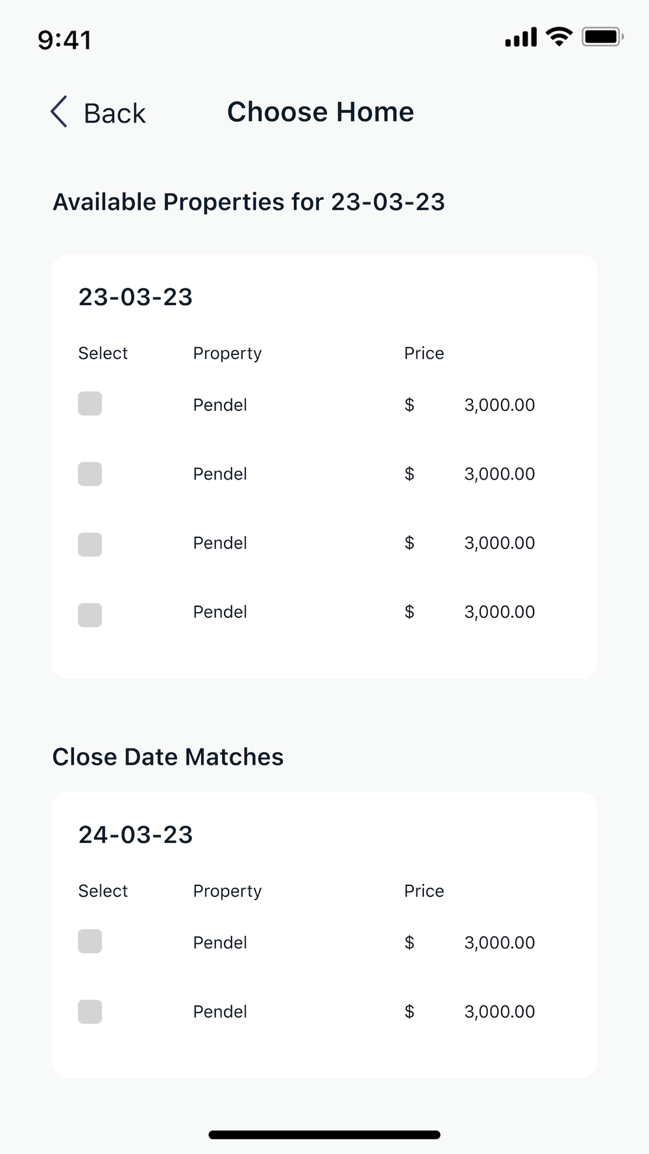649x1154 pixels.
Task: Tap the battery indicator icon
Action: [602, 37]
